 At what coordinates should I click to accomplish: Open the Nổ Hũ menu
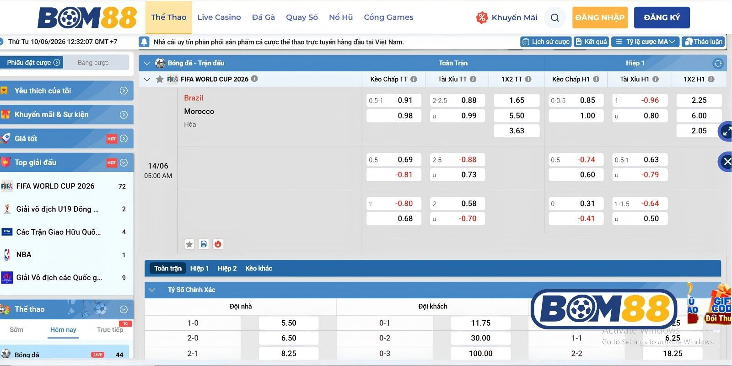point(341,17)
